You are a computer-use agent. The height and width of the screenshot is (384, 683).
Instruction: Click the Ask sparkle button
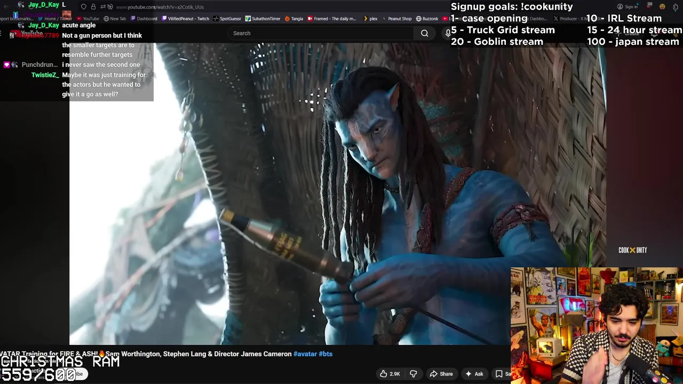click(474, 374)
